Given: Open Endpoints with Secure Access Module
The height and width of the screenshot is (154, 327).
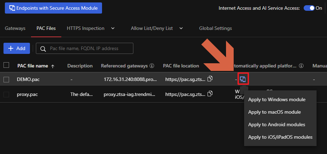Looking at the screenshot, I should 53,8.
